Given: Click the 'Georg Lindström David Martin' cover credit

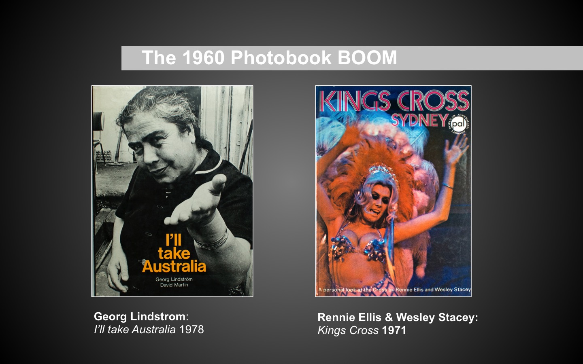Looking at the screenshot, I should pos(174,282).
